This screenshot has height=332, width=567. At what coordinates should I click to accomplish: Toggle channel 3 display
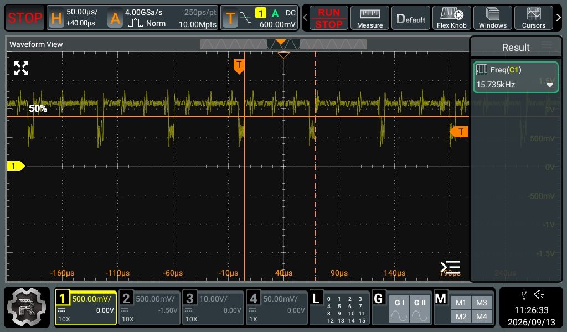(213, 308)
